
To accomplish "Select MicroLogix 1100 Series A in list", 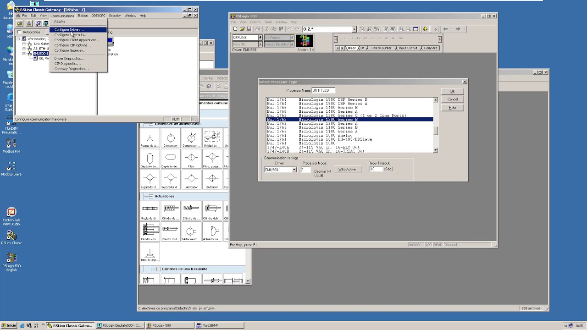I will tap(349, 132).
